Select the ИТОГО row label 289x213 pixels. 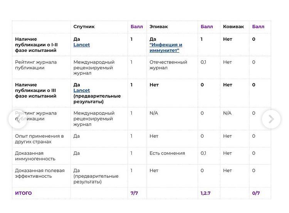coord(24,193)
